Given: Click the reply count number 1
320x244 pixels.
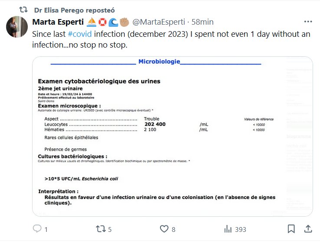Looking at the screenshot, I should tap(46, 229).
